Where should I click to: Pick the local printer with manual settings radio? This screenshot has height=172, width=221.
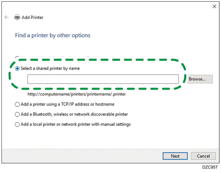(x=17, y=124)
